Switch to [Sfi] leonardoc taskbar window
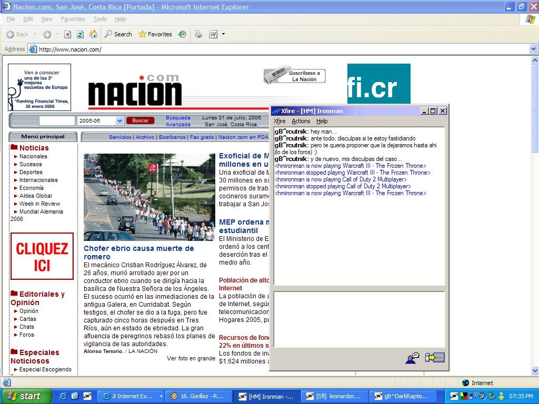Screen dimensions: 539x404 click(x=334, y=396)
